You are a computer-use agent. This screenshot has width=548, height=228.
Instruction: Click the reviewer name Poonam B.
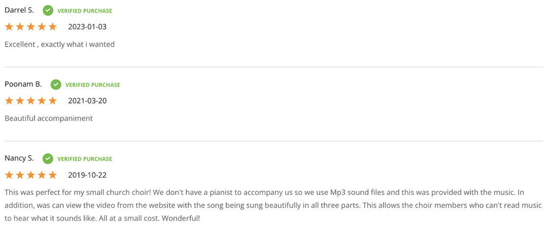(23, 84)
